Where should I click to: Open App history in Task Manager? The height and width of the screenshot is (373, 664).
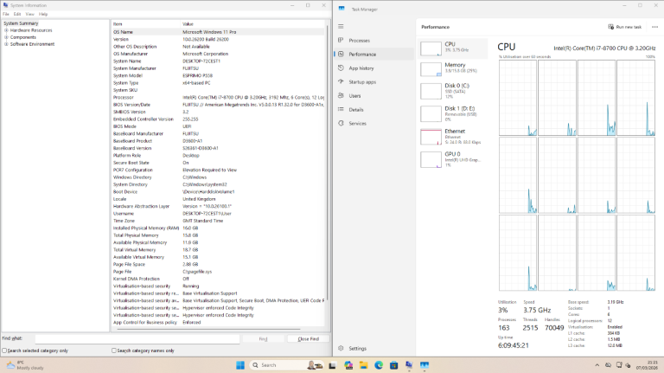coord(361,68)
